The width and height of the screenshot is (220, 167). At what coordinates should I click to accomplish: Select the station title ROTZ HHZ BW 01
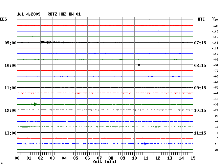[x=64, y=14]
